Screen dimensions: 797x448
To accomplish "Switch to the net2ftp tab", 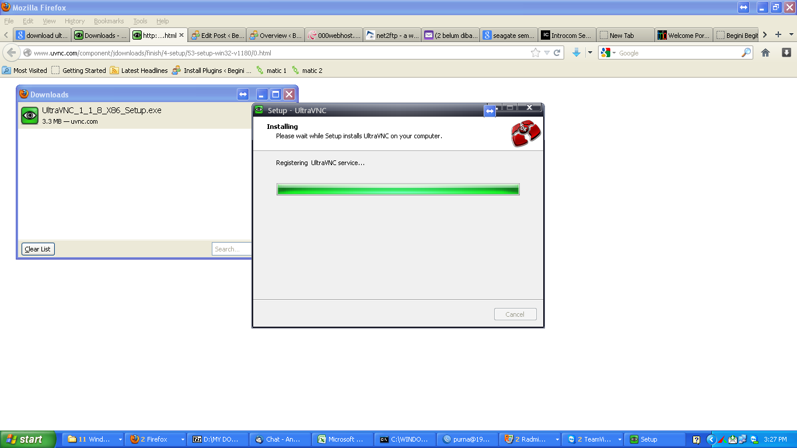I will [x=393, y=35].
